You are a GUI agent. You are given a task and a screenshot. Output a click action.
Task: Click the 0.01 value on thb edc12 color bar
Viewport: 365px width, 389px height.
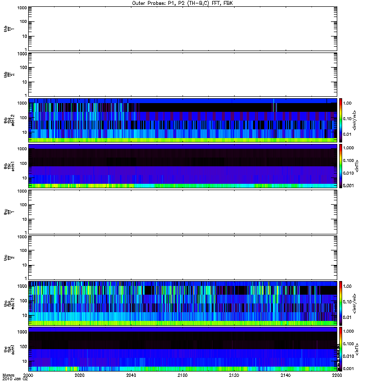[347, 135]
